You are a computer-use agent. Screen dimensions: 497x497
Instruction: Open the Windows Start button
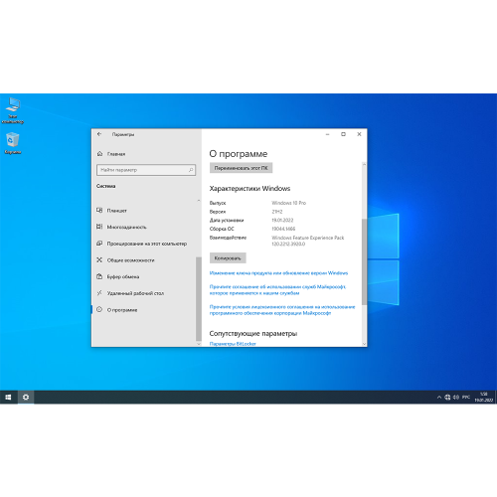tap(8, 397)
